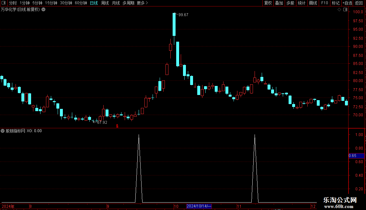Viewport: 366px width, 210px height.
Task: Click the 0.65 indicator value tag
Action: (x=356, y=156)
